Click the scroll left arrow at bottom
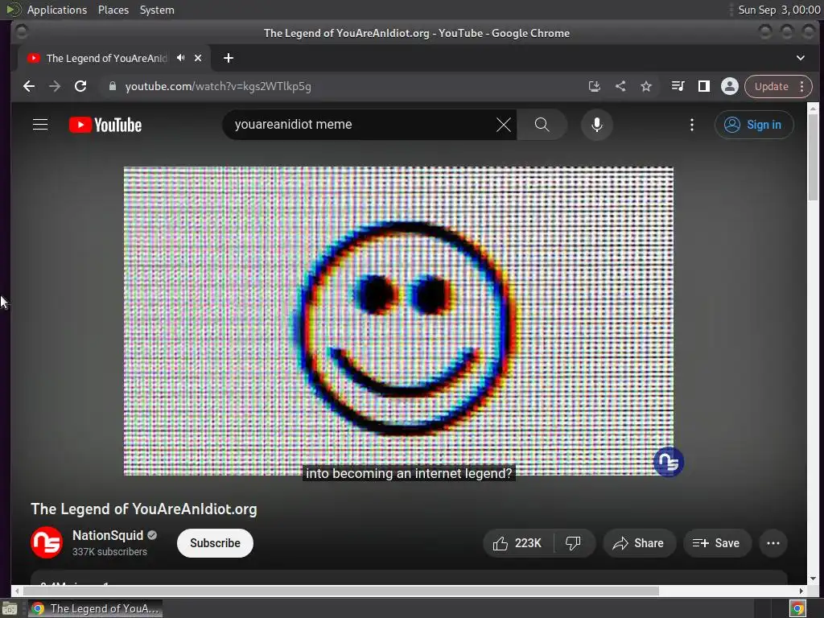The height and width of the screenshot is (618, 824). tap(16, 591)
